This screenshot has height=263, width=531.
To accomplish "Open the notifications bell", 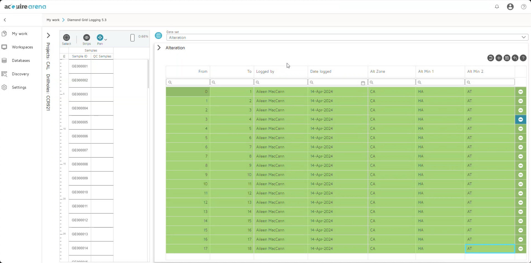I will click(497, 7).
